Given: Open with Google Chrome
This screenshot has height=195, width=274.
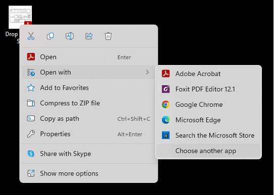Looking at the screenshot, I should click(208, 105).
